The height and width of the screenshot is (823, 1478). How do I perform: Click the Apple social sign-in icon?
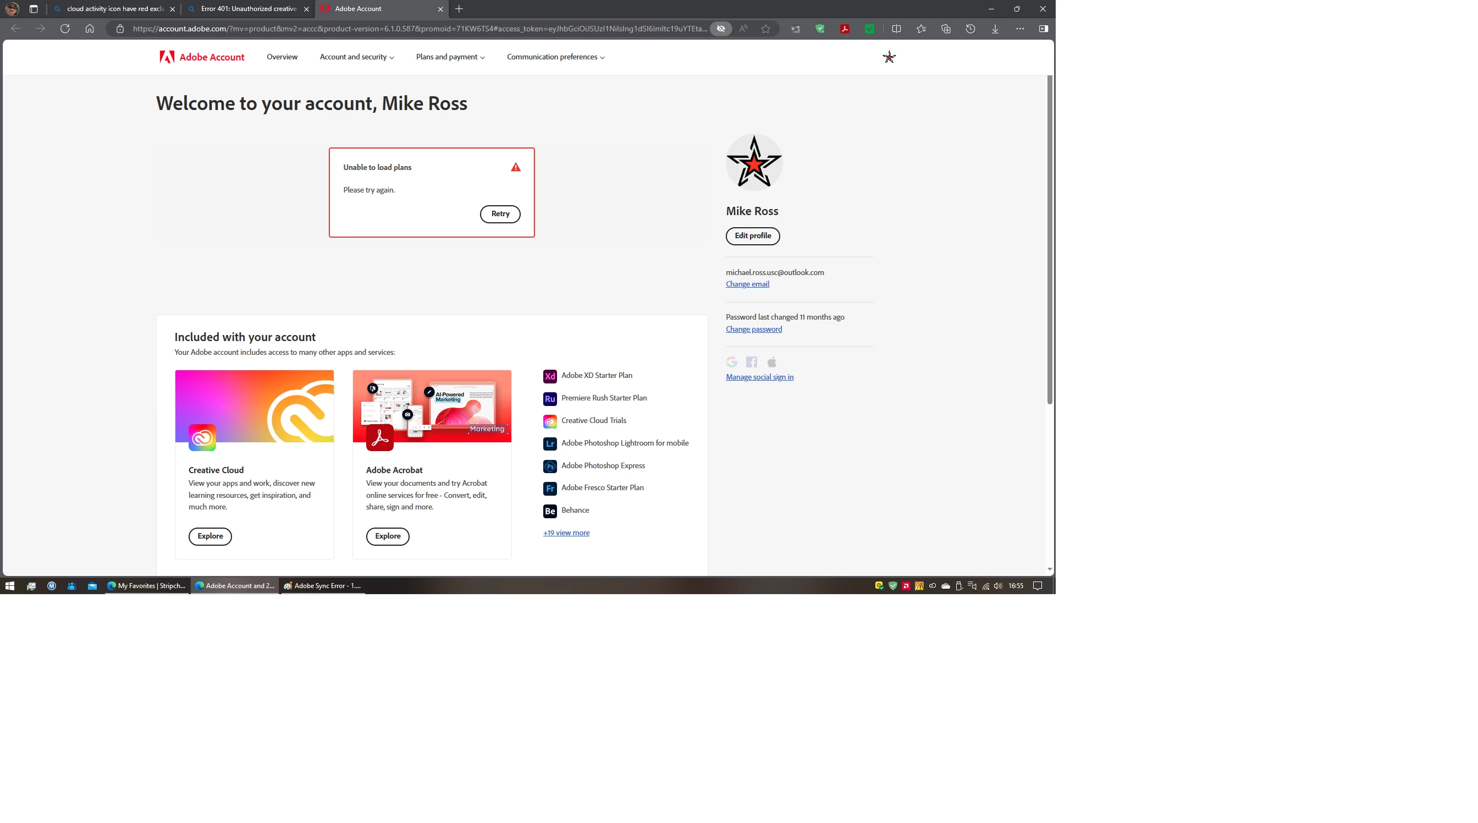[771, 362]
